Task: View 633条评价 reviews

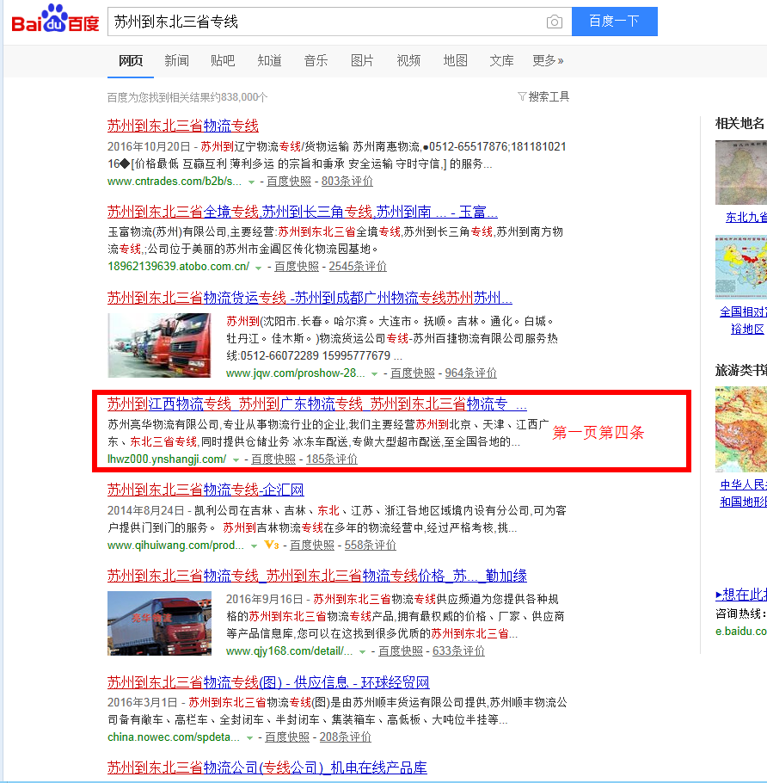Action: (458, 651)
